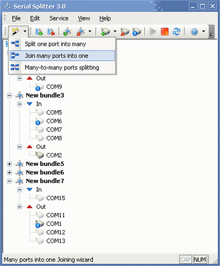Screen dimensions: 220x266
Task: Select COM12 port in the tree
Action: (56, 232)
